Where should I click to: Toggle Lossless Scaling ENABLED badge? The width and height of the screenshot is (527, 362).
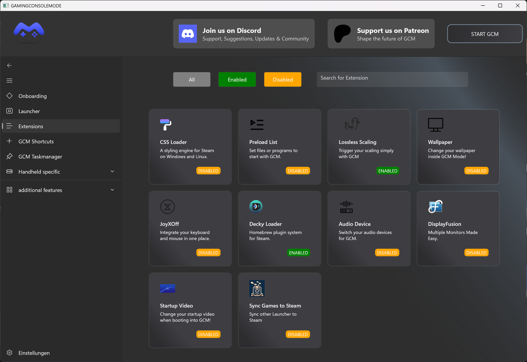click(x=388, y=171)
